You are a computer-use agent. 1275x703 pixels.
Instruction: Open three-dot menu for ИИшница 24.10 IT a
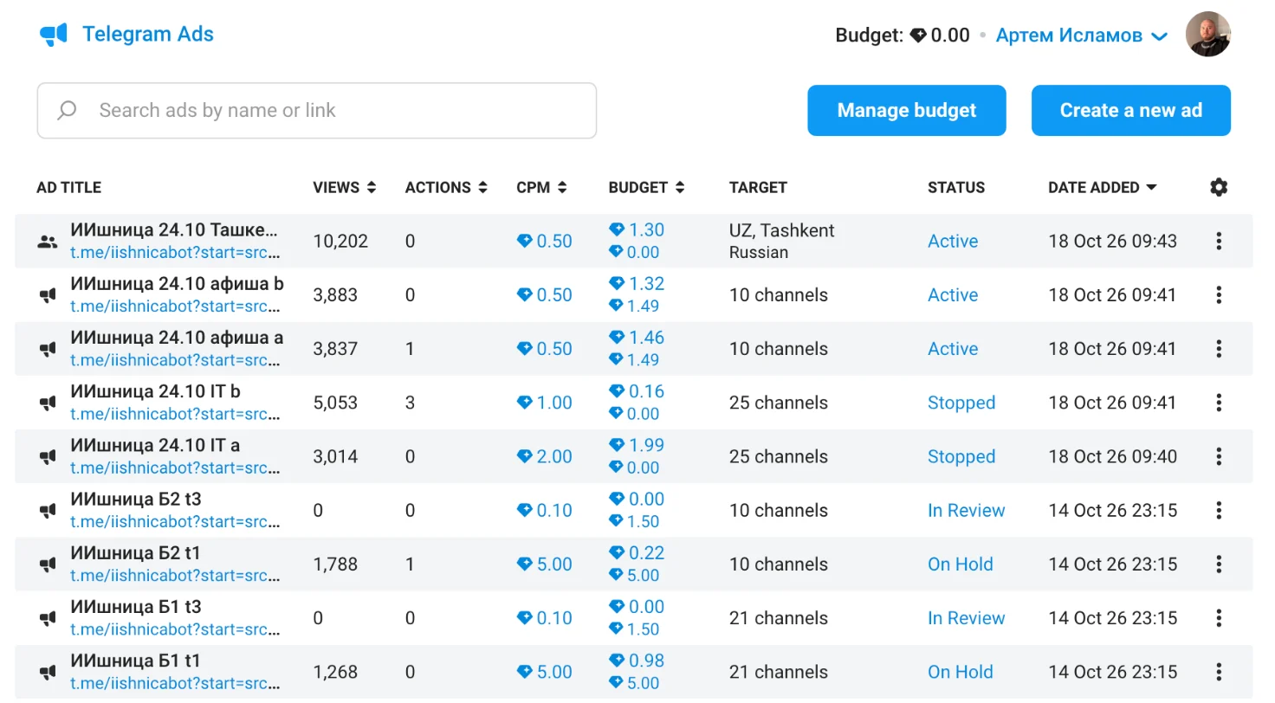pyautogui.click(x=1219, y=456)
